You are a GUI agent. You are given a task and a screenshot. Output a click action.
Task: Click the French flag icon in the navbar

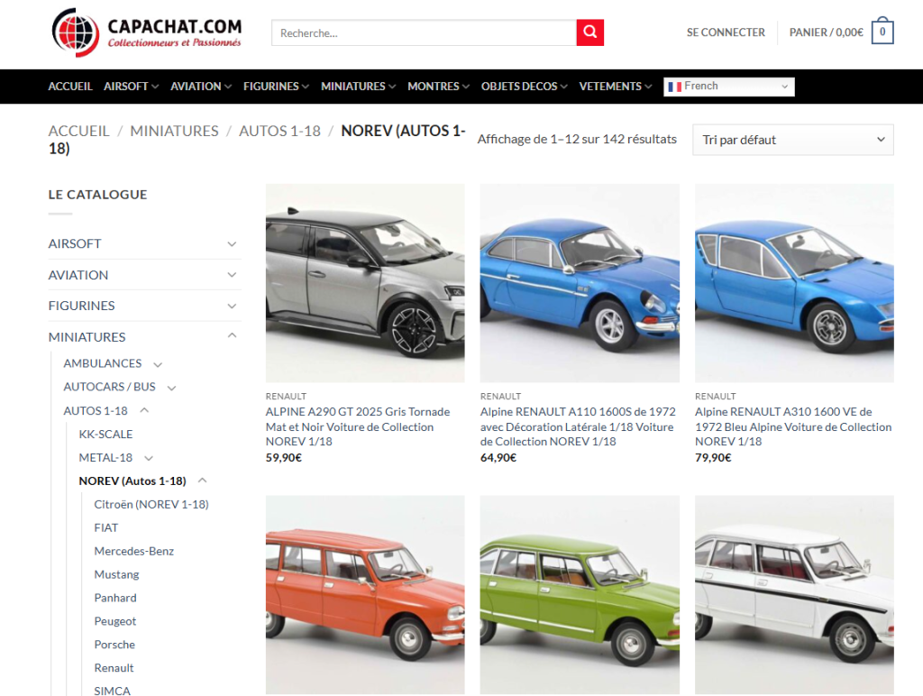676,87
